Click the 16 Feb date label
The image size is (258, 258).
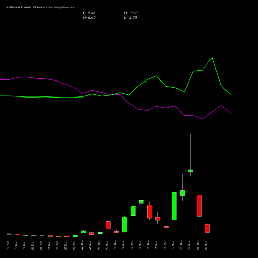[8, 246]
